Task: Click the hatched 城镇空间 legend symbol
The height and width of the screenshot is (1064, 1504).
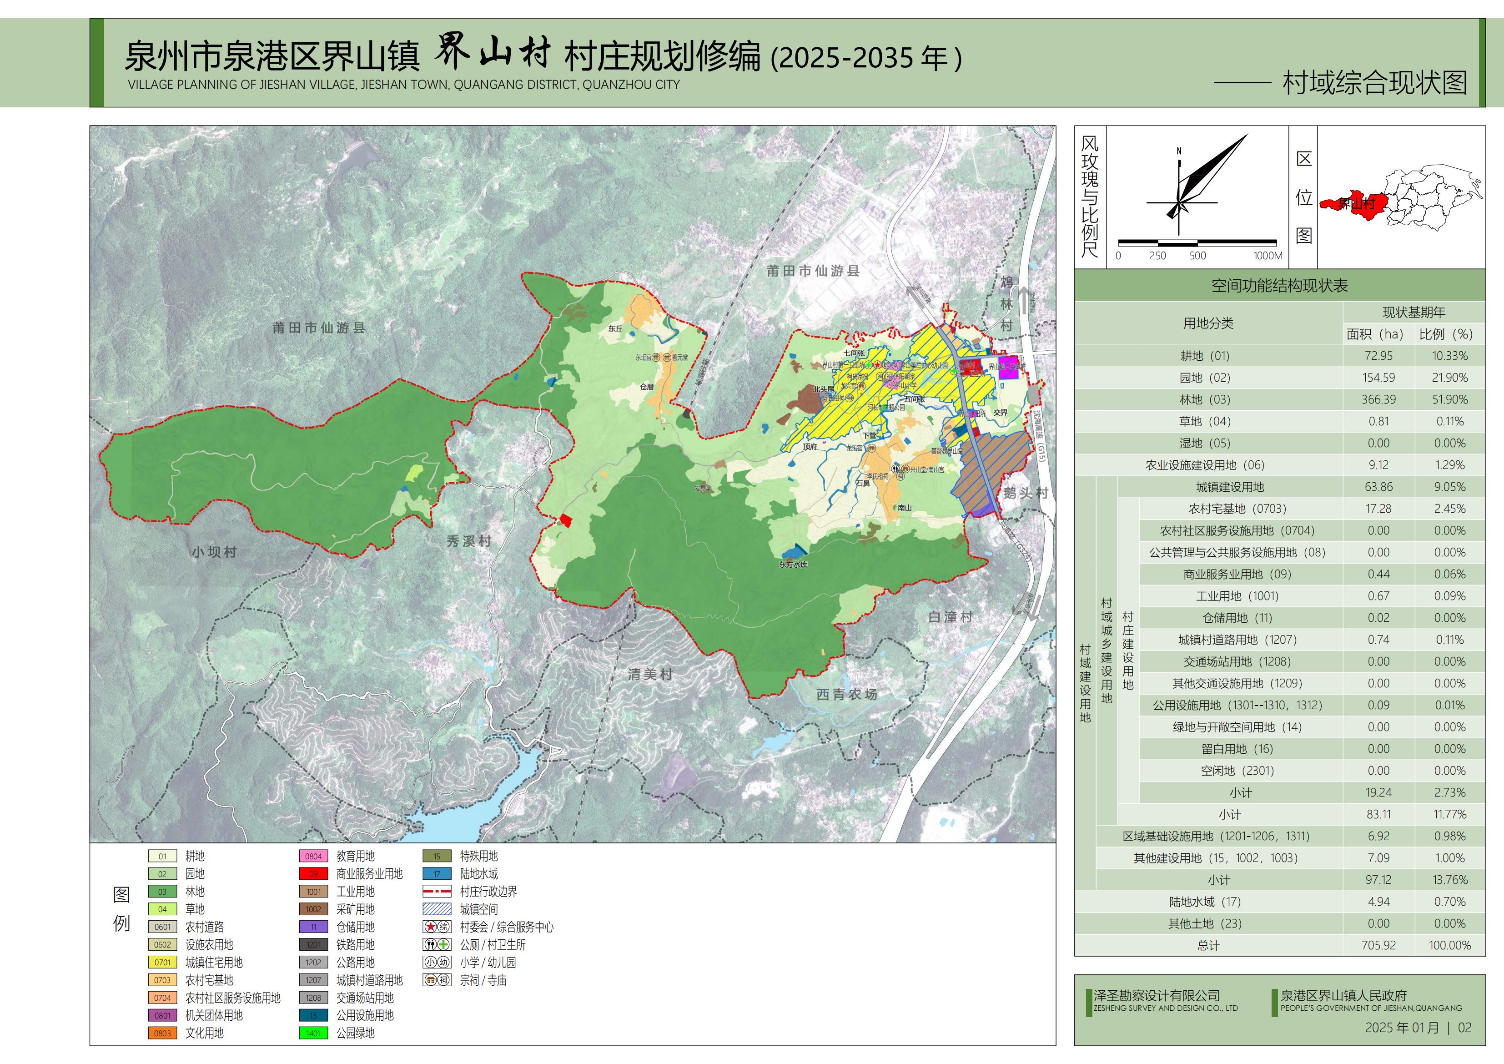Action: [437, 909]
